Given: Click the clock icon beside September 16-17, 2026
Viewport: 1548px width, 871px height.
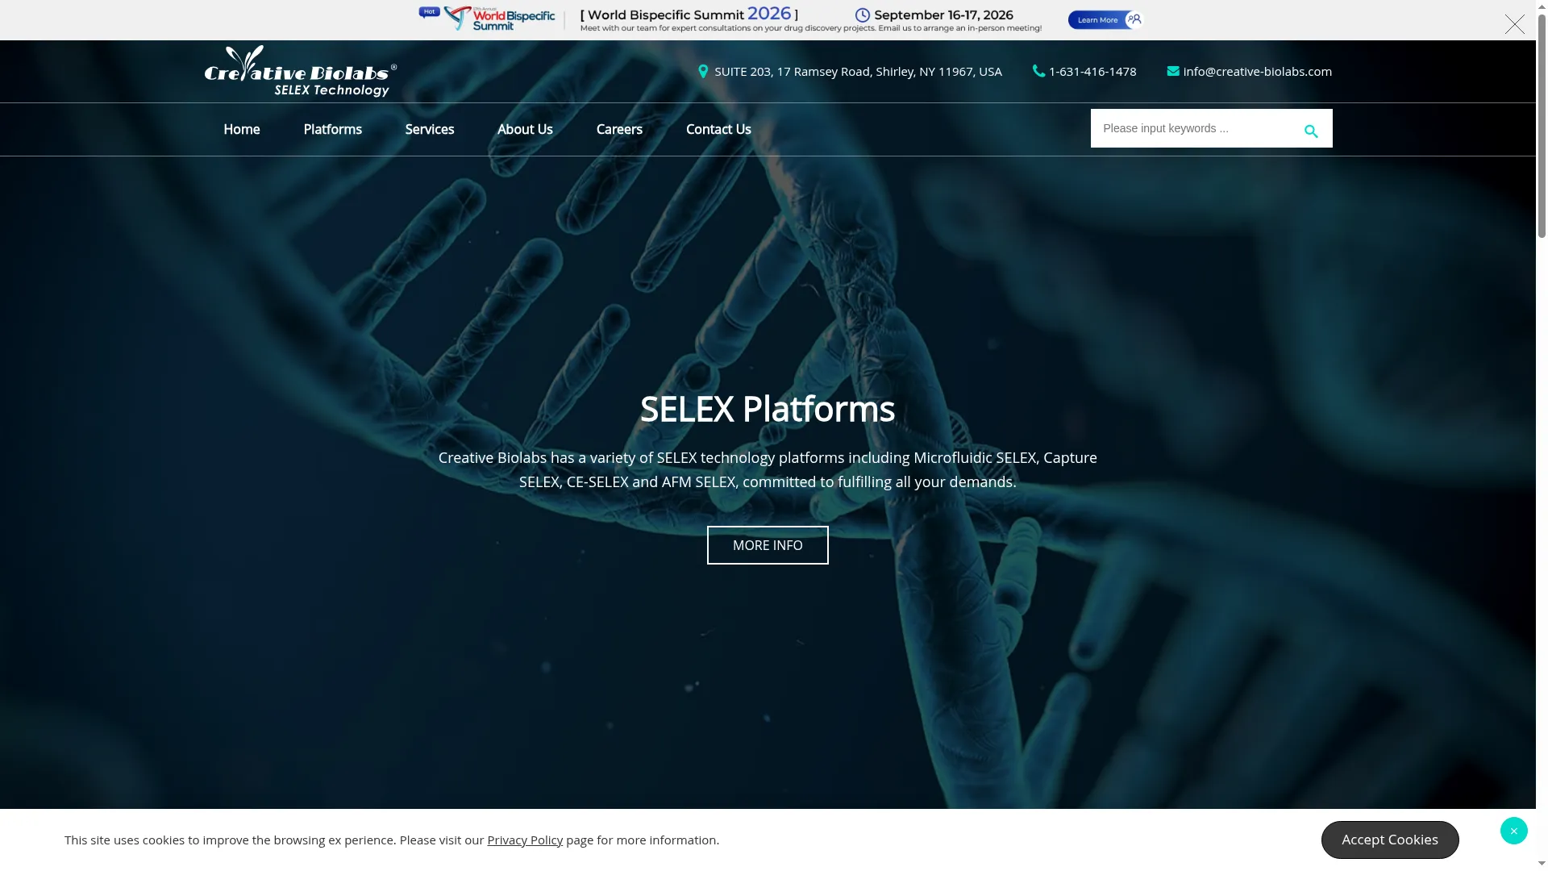Looking at the screenshot, I should point(863,15).
